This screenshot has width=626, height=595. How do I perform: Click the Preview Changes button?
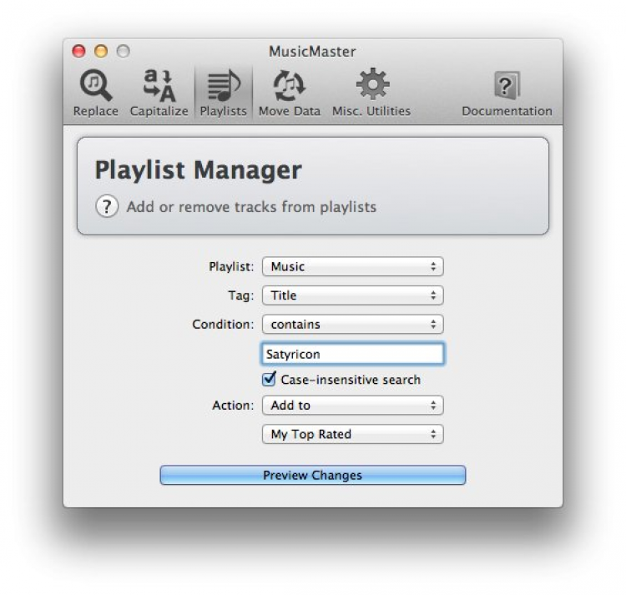[x=313, y=475]
